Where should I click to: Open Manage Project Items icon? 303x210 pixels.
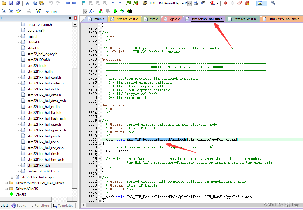click(x=101, y=11)
